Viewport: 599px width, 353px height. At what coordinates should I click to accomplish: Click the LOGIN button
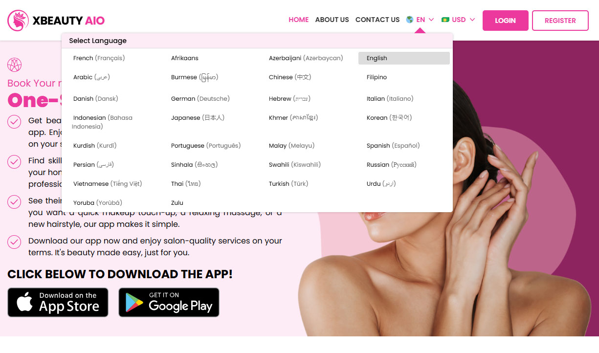[x=505, y=21]
